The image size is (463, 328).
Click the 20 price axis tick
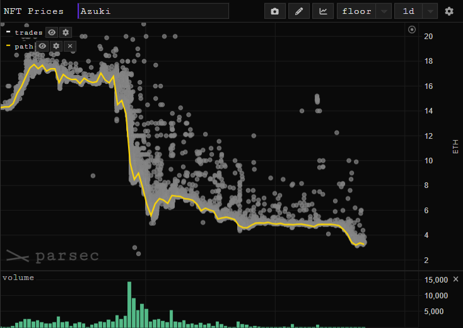pyautogui.click(x=428, y=37)
